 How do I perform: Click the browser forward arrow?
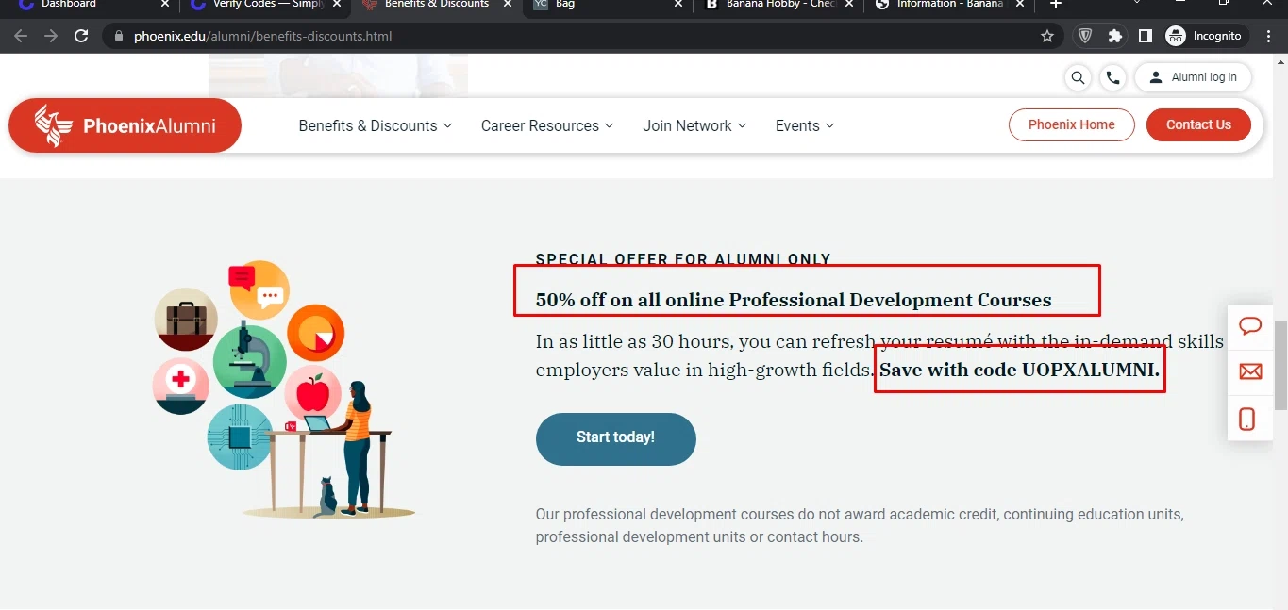click(51, 36)
